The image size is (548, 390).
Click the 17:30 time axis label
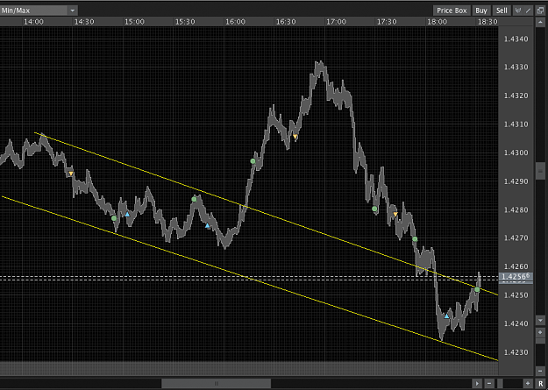click(x=387, y=22)
